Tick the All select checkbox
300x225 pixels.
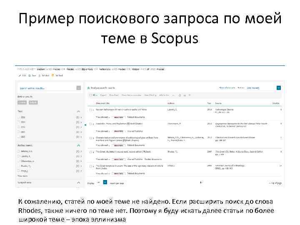coord(91,95)
